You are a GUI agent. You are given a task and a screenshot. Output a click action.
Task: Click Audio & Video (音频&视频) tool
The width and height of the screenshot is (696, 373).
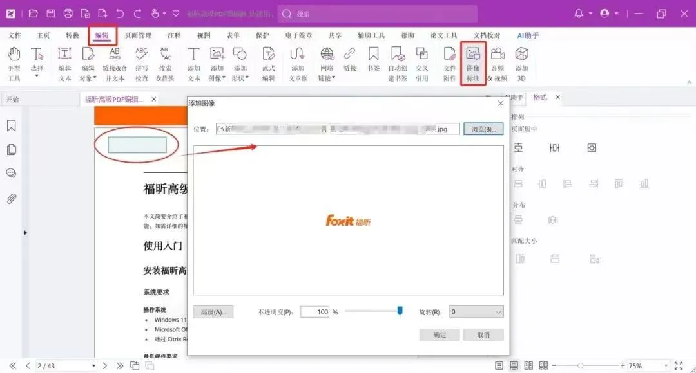point(498,64)
